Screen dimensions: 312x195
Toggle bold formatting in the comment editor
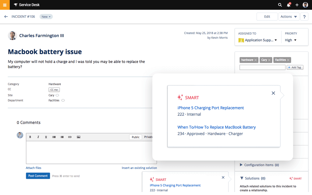30,137
